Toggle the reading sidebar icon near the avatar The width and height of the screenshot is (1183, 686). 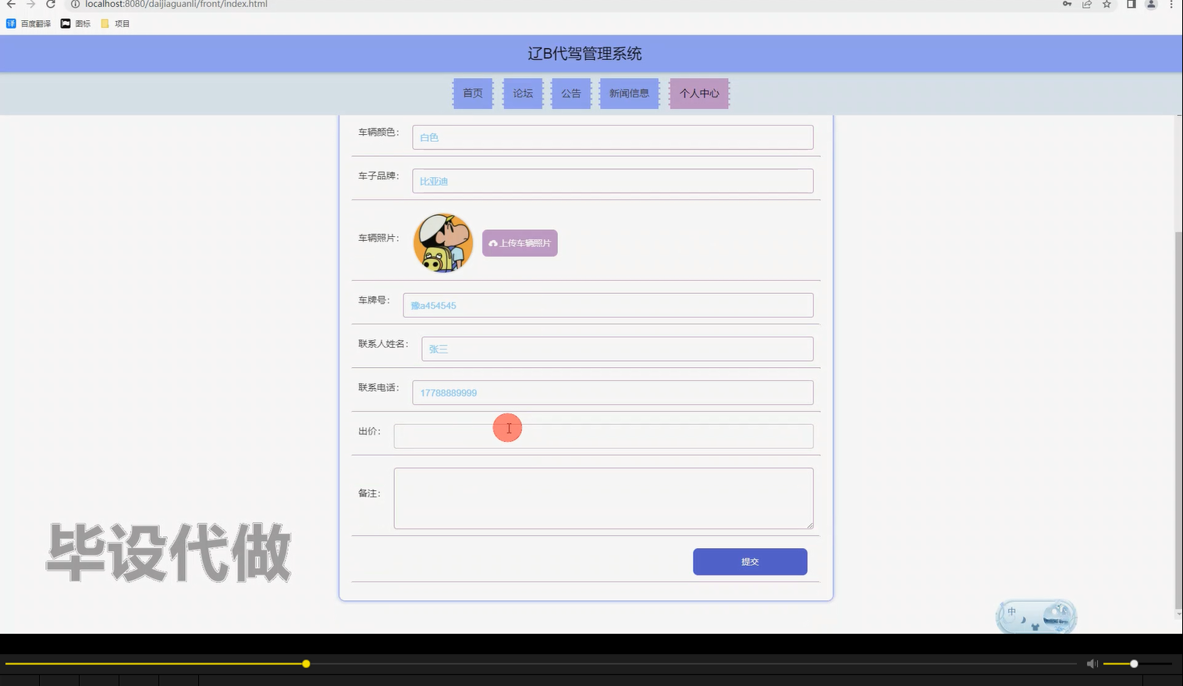(1131, 5)
